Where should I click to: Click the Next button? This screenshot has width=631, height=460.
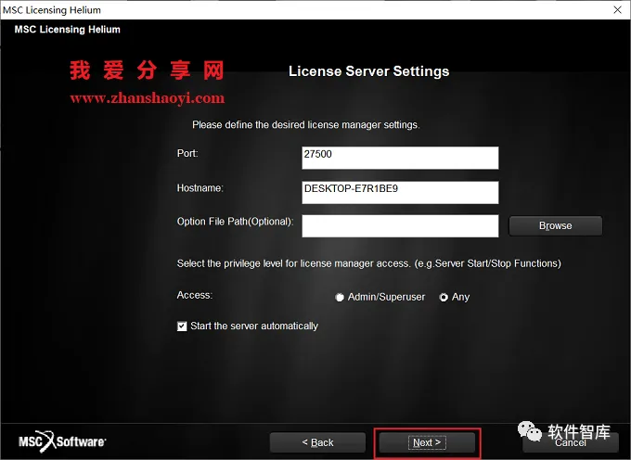tap(427, 442)
